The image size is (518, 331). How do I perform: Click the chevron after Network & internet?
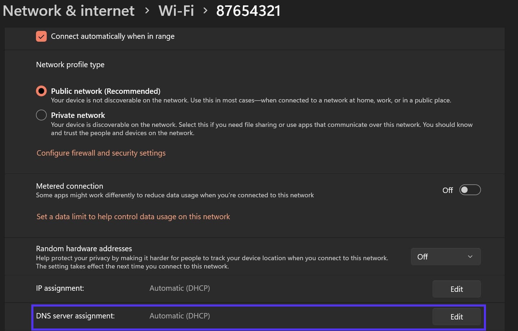(147, 11)
